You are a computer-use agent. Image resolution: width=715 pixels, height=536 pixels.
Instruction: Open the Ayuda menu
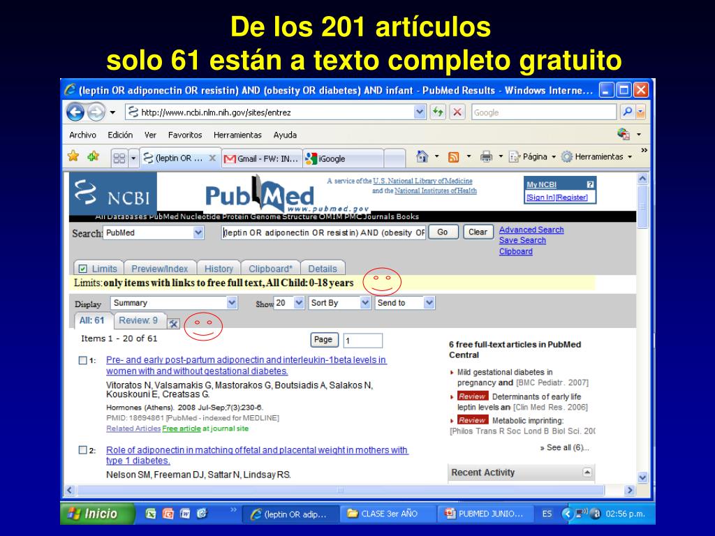(285, 135)
